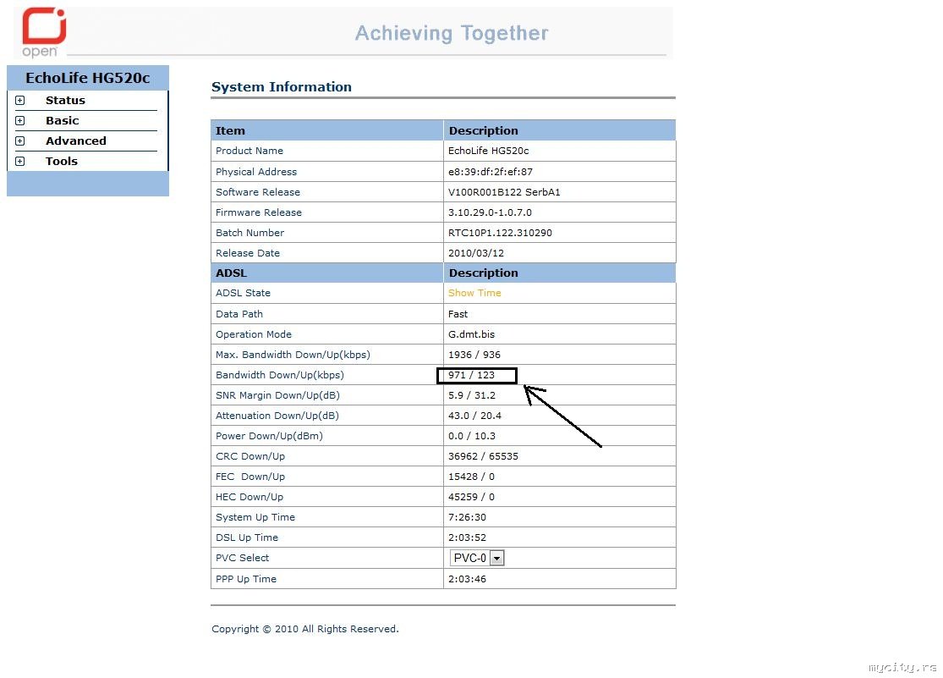943x678 pixels.
Task: Click the Show Time ADSL state value
Action: click(474, 293)
